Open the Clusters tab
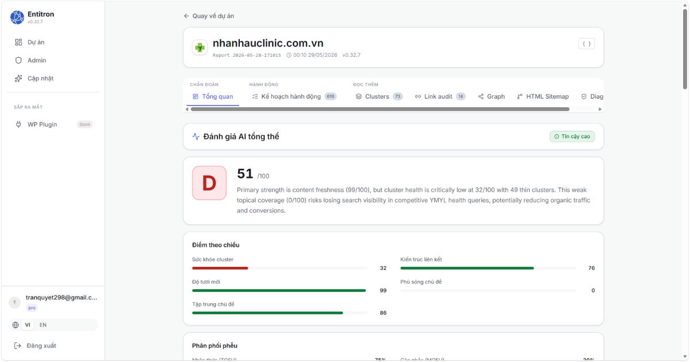 click(x=379, y=96)
